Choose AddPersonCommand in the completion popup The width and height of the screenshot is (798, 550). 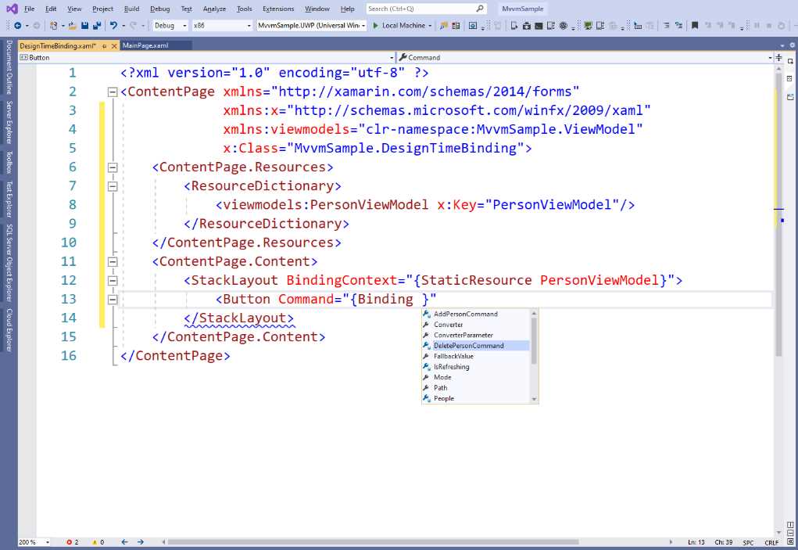[x=464, y=314]
